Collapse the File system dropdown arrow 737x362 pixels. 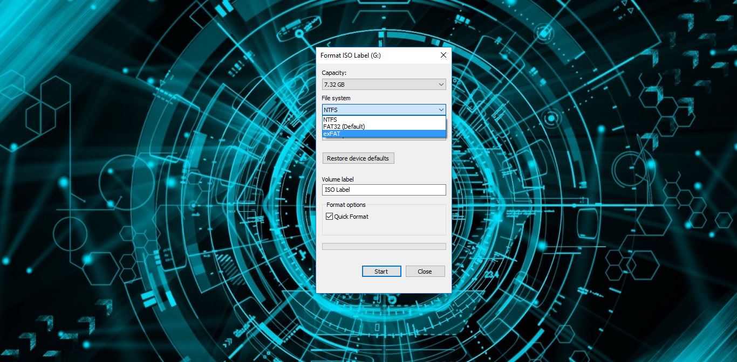441,109
